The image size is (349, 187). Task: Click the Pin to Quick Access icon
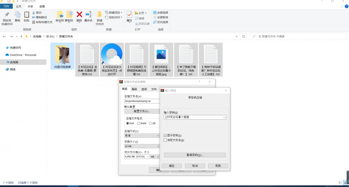click(x=7, y=16)
